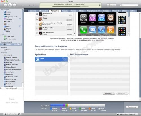The height and width of the screenshot is (116, 141).
Task: Select the Bússola compass icon
Action: coord(111,18)
